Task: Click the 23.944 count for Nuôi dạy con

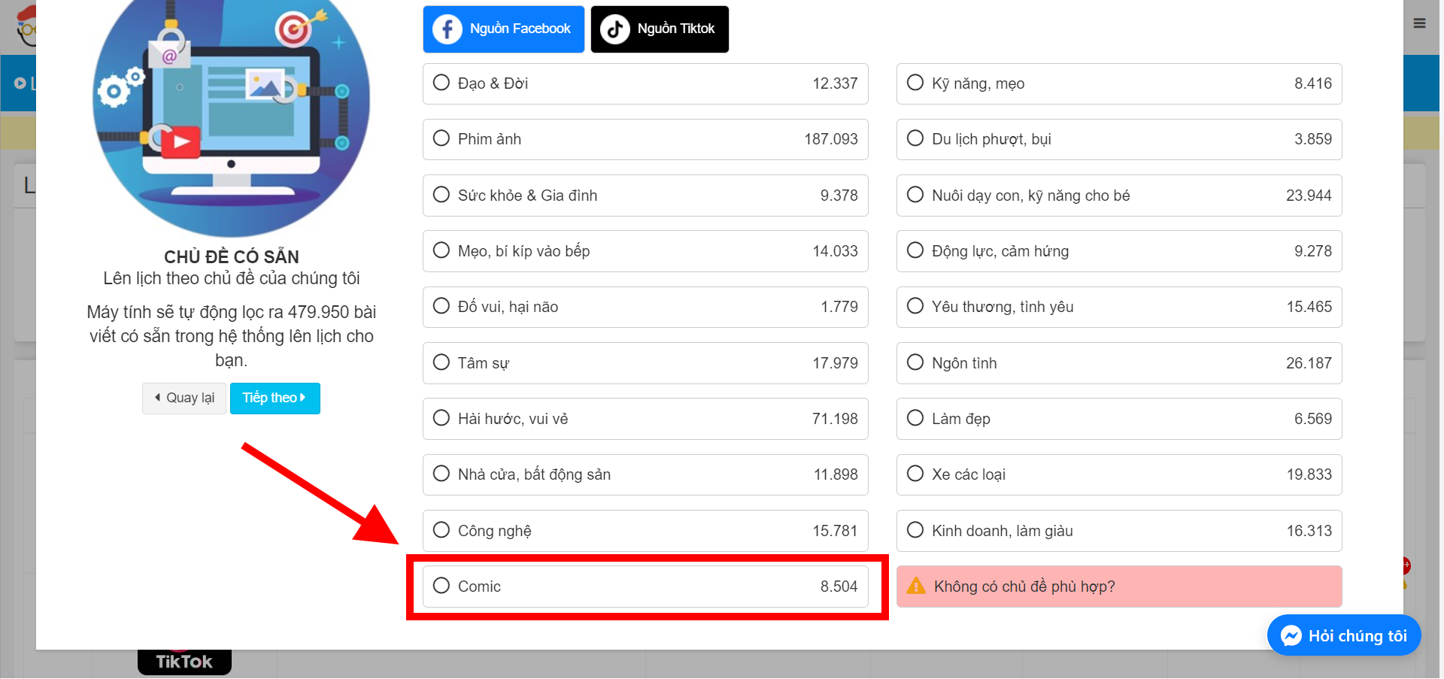Action: pyautogui.click(x=1309, y=196)
